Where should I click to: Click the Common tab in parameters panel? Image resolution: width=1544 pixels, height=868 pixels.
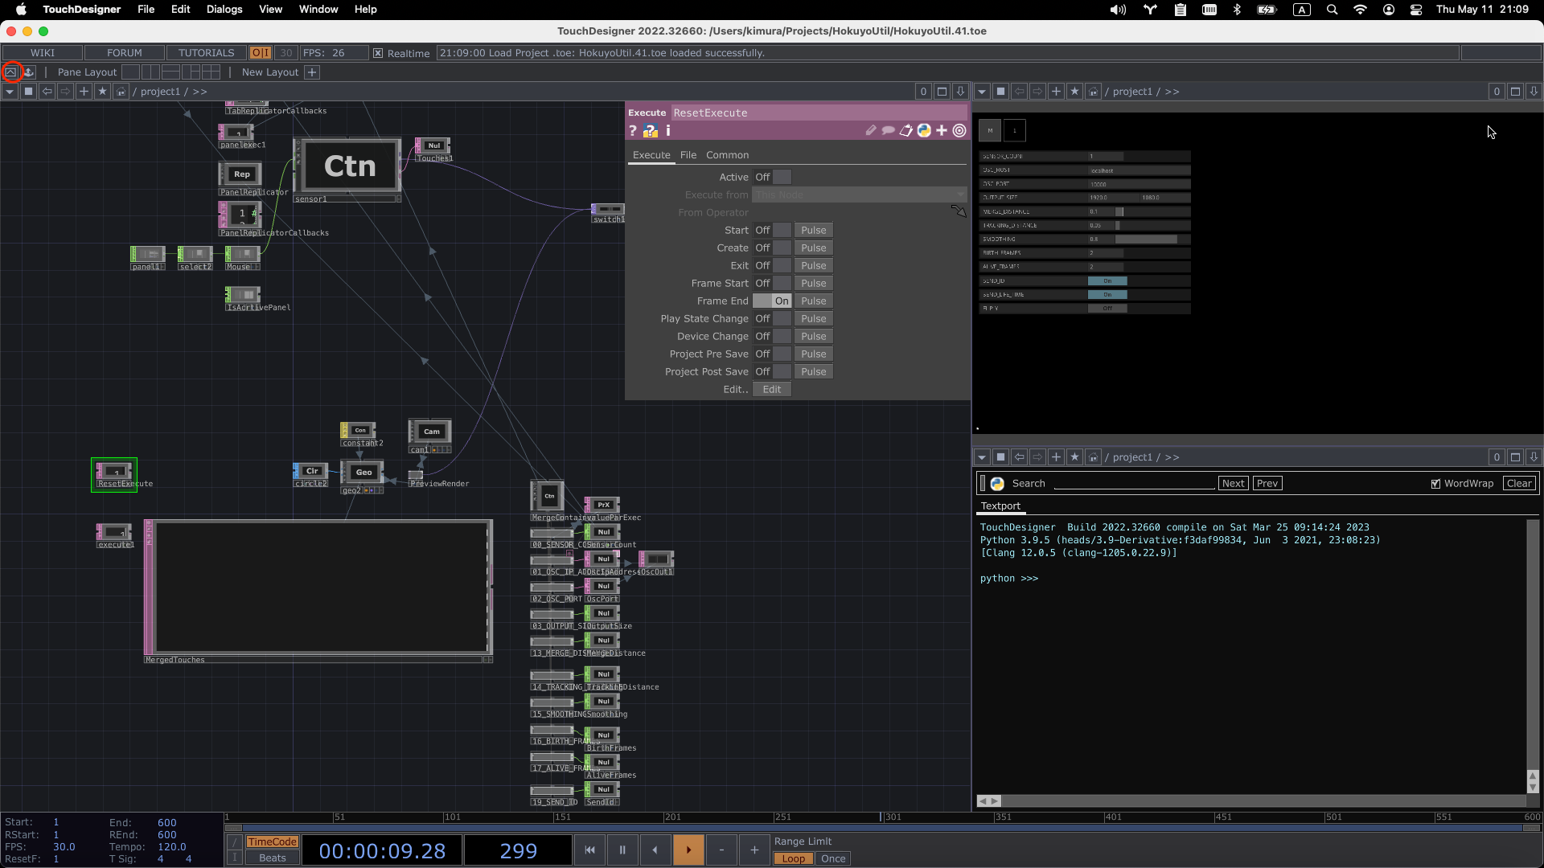click(728, 154)
